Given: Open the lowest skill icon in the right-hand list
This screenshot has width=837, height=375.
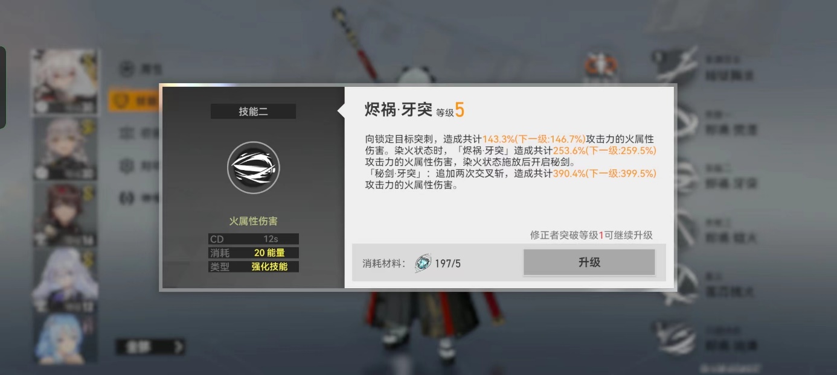Looking at the screenshot, I should pos(675,338).
